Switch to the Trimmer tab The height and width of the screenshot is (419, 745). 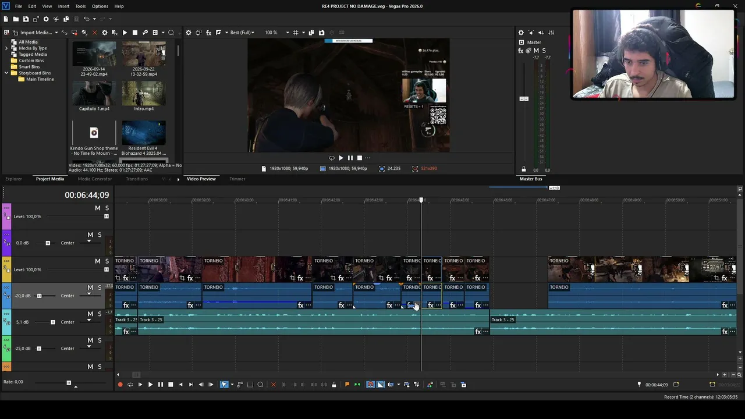pos(237,179)
